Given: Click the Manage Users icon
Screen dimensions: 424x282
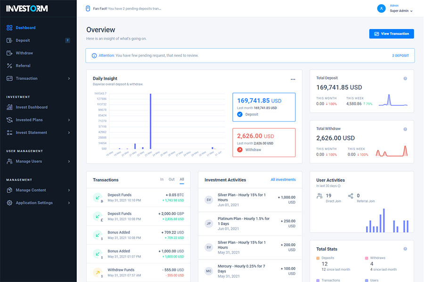Looking at the screenshot, I should tap(10, 161).
